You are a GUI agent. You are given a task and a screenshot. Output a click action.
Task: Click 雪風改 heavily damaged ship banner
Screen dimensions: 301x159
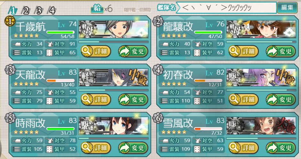(261, 126)
